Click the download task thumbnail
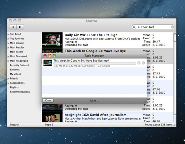The height and width of the screenshot is (144, 185). 48,63
